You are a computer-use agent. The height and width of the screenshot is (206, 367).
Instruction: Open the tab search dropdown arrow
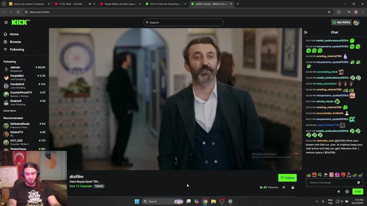[4, 4]
